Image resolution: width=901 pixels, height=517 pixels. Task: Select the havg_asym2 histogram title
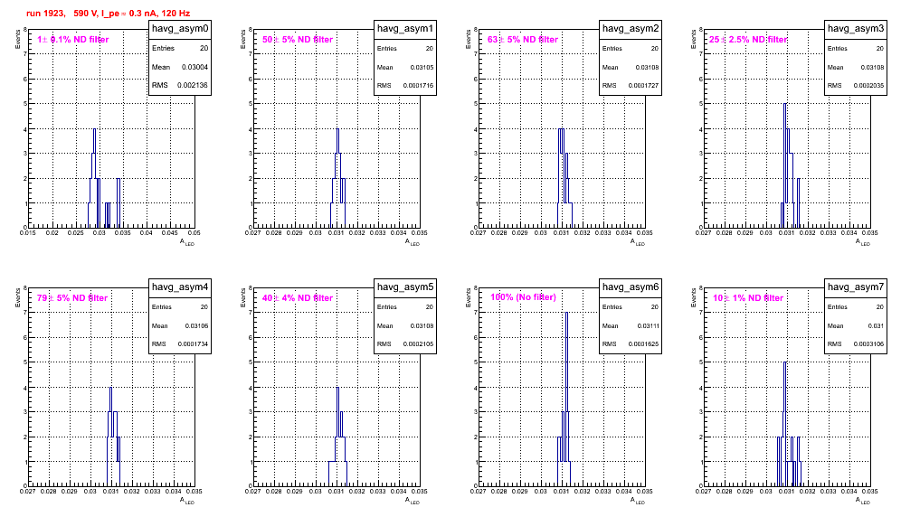click(631, 29)
